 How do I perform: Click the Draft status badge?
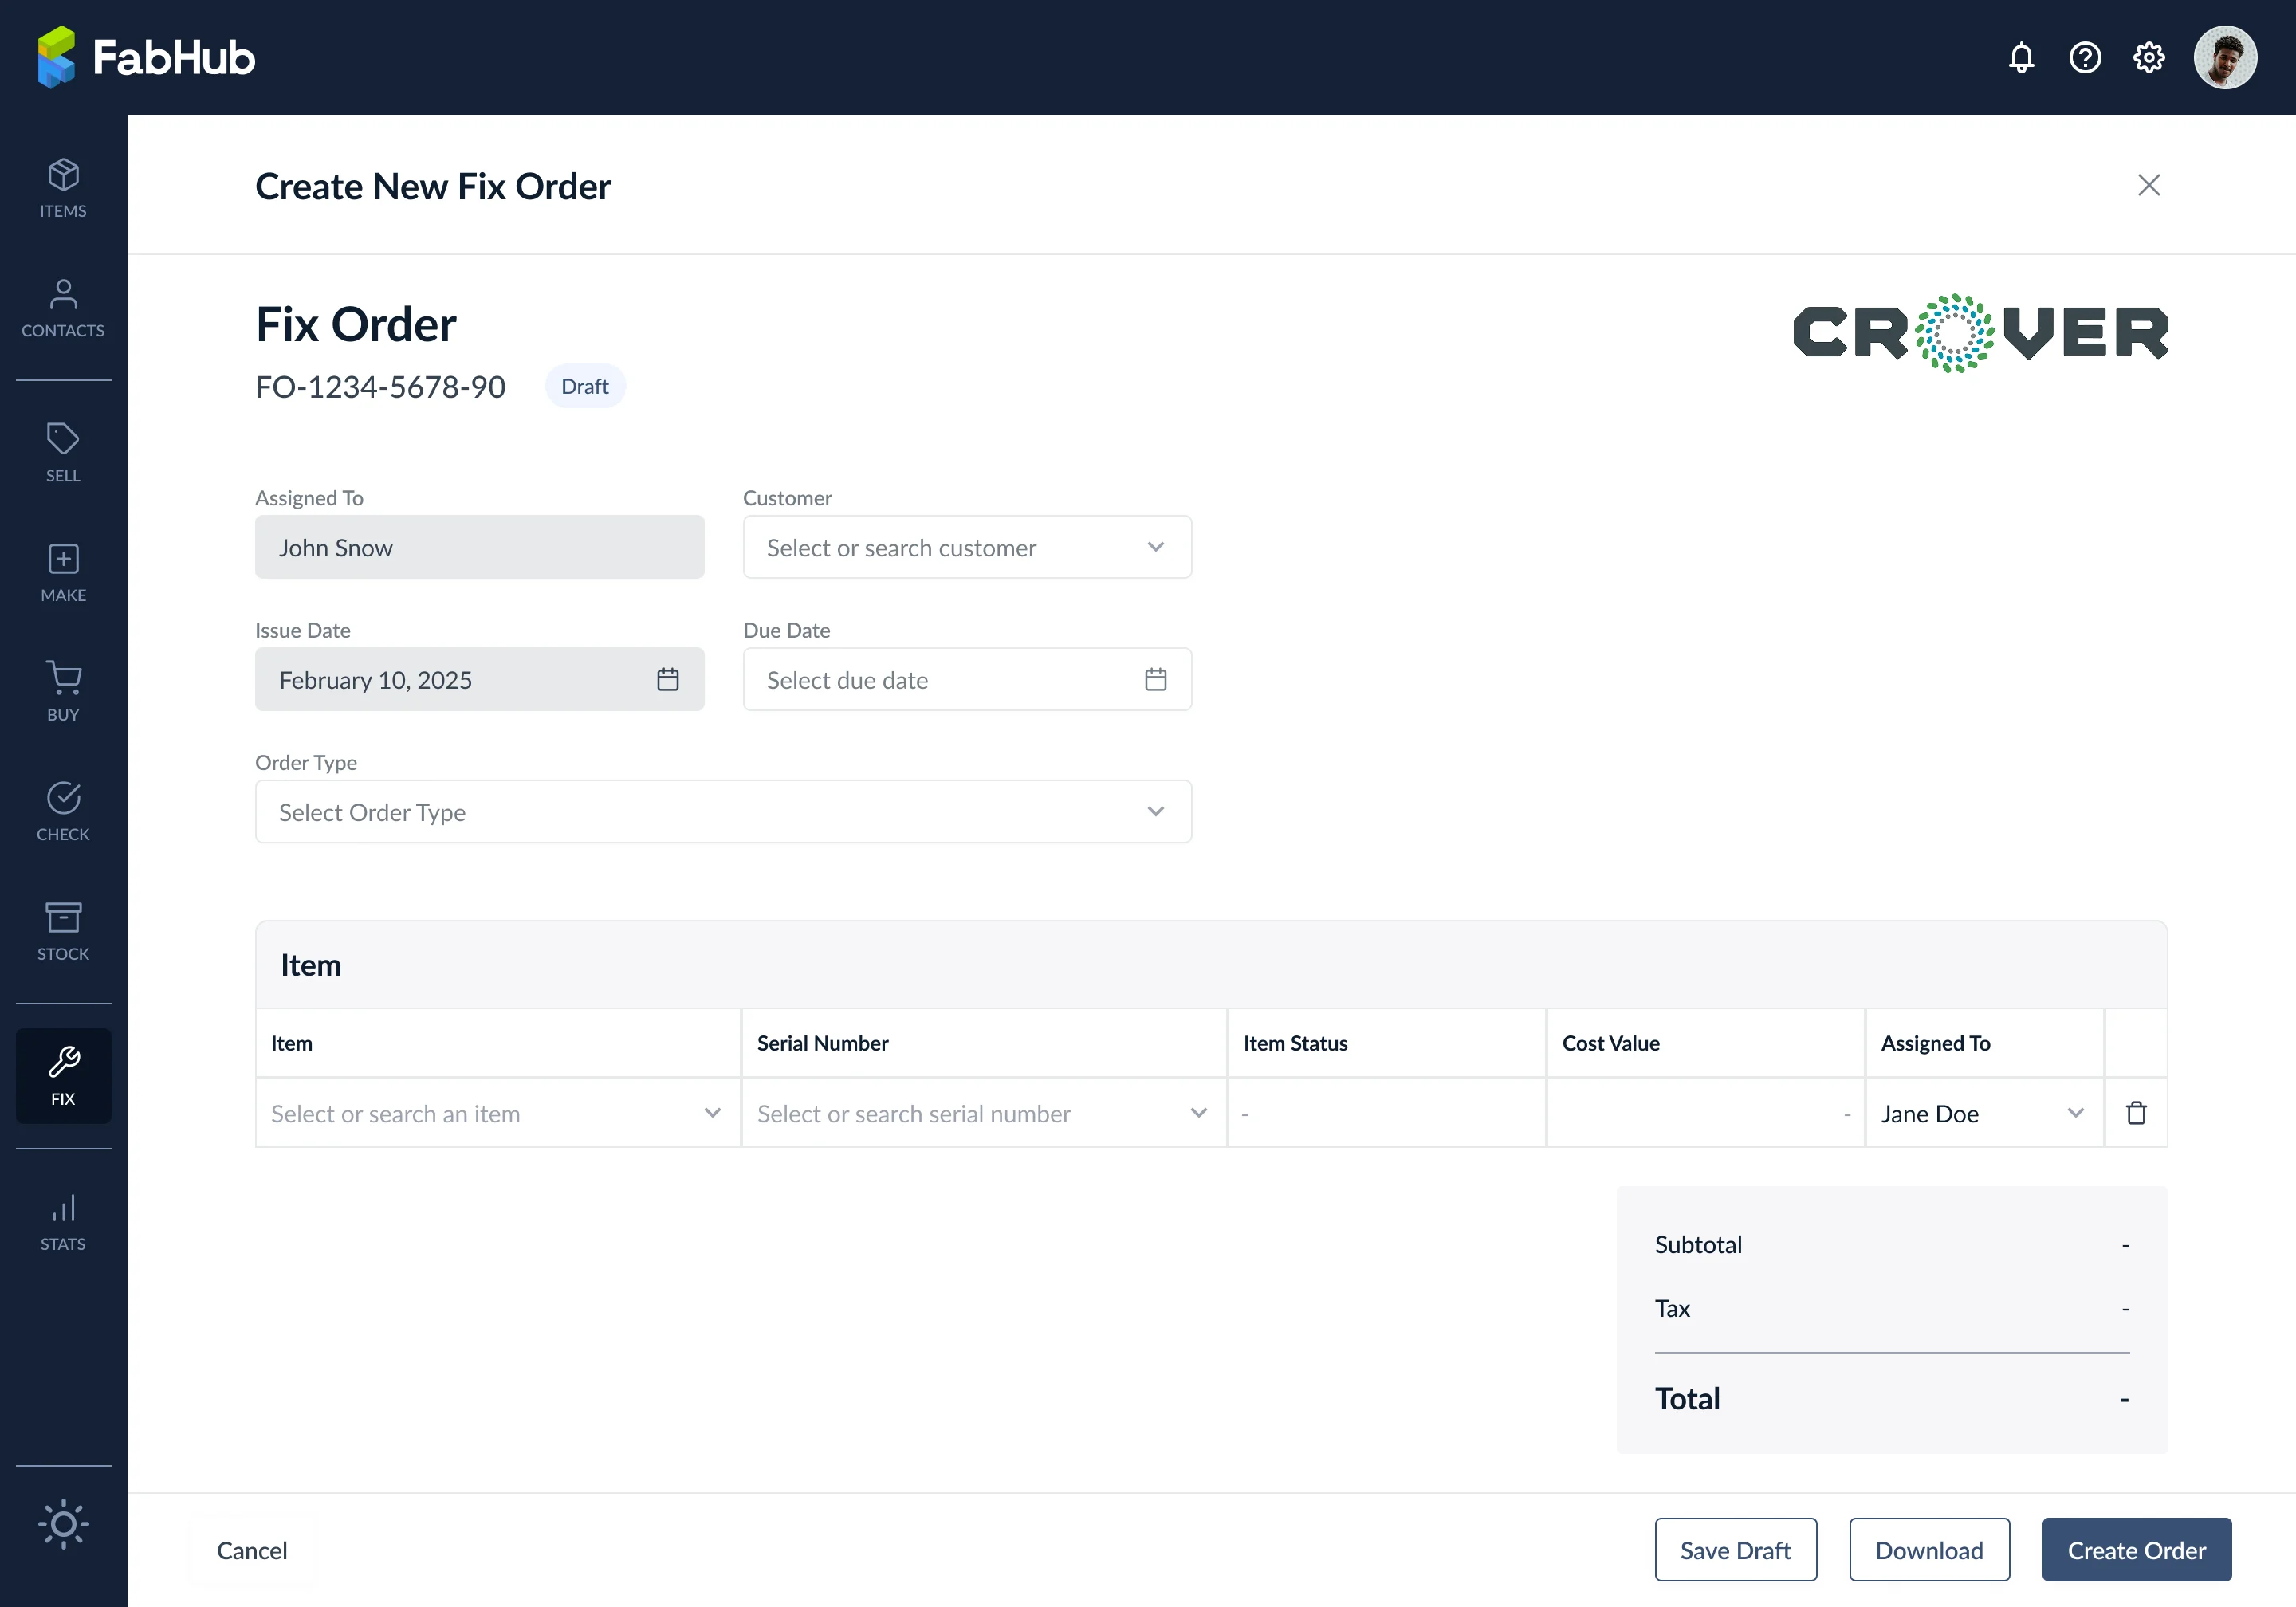(x=585, y=386)
